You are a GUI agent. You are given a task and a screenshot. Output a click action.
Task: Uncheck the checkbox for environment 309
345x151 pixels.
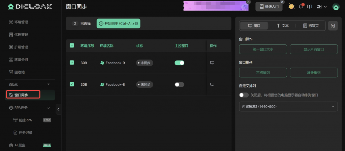(72, 63)
